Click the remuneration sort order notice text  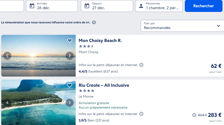[x=45, y=22]
